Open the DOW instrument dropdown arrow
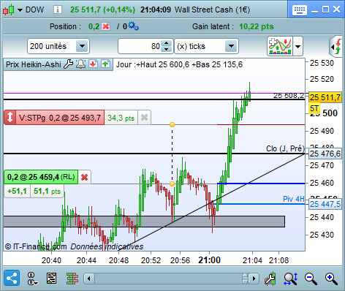Image resolution: width=345 pixels, height=291 pixels. pos(20,10)
